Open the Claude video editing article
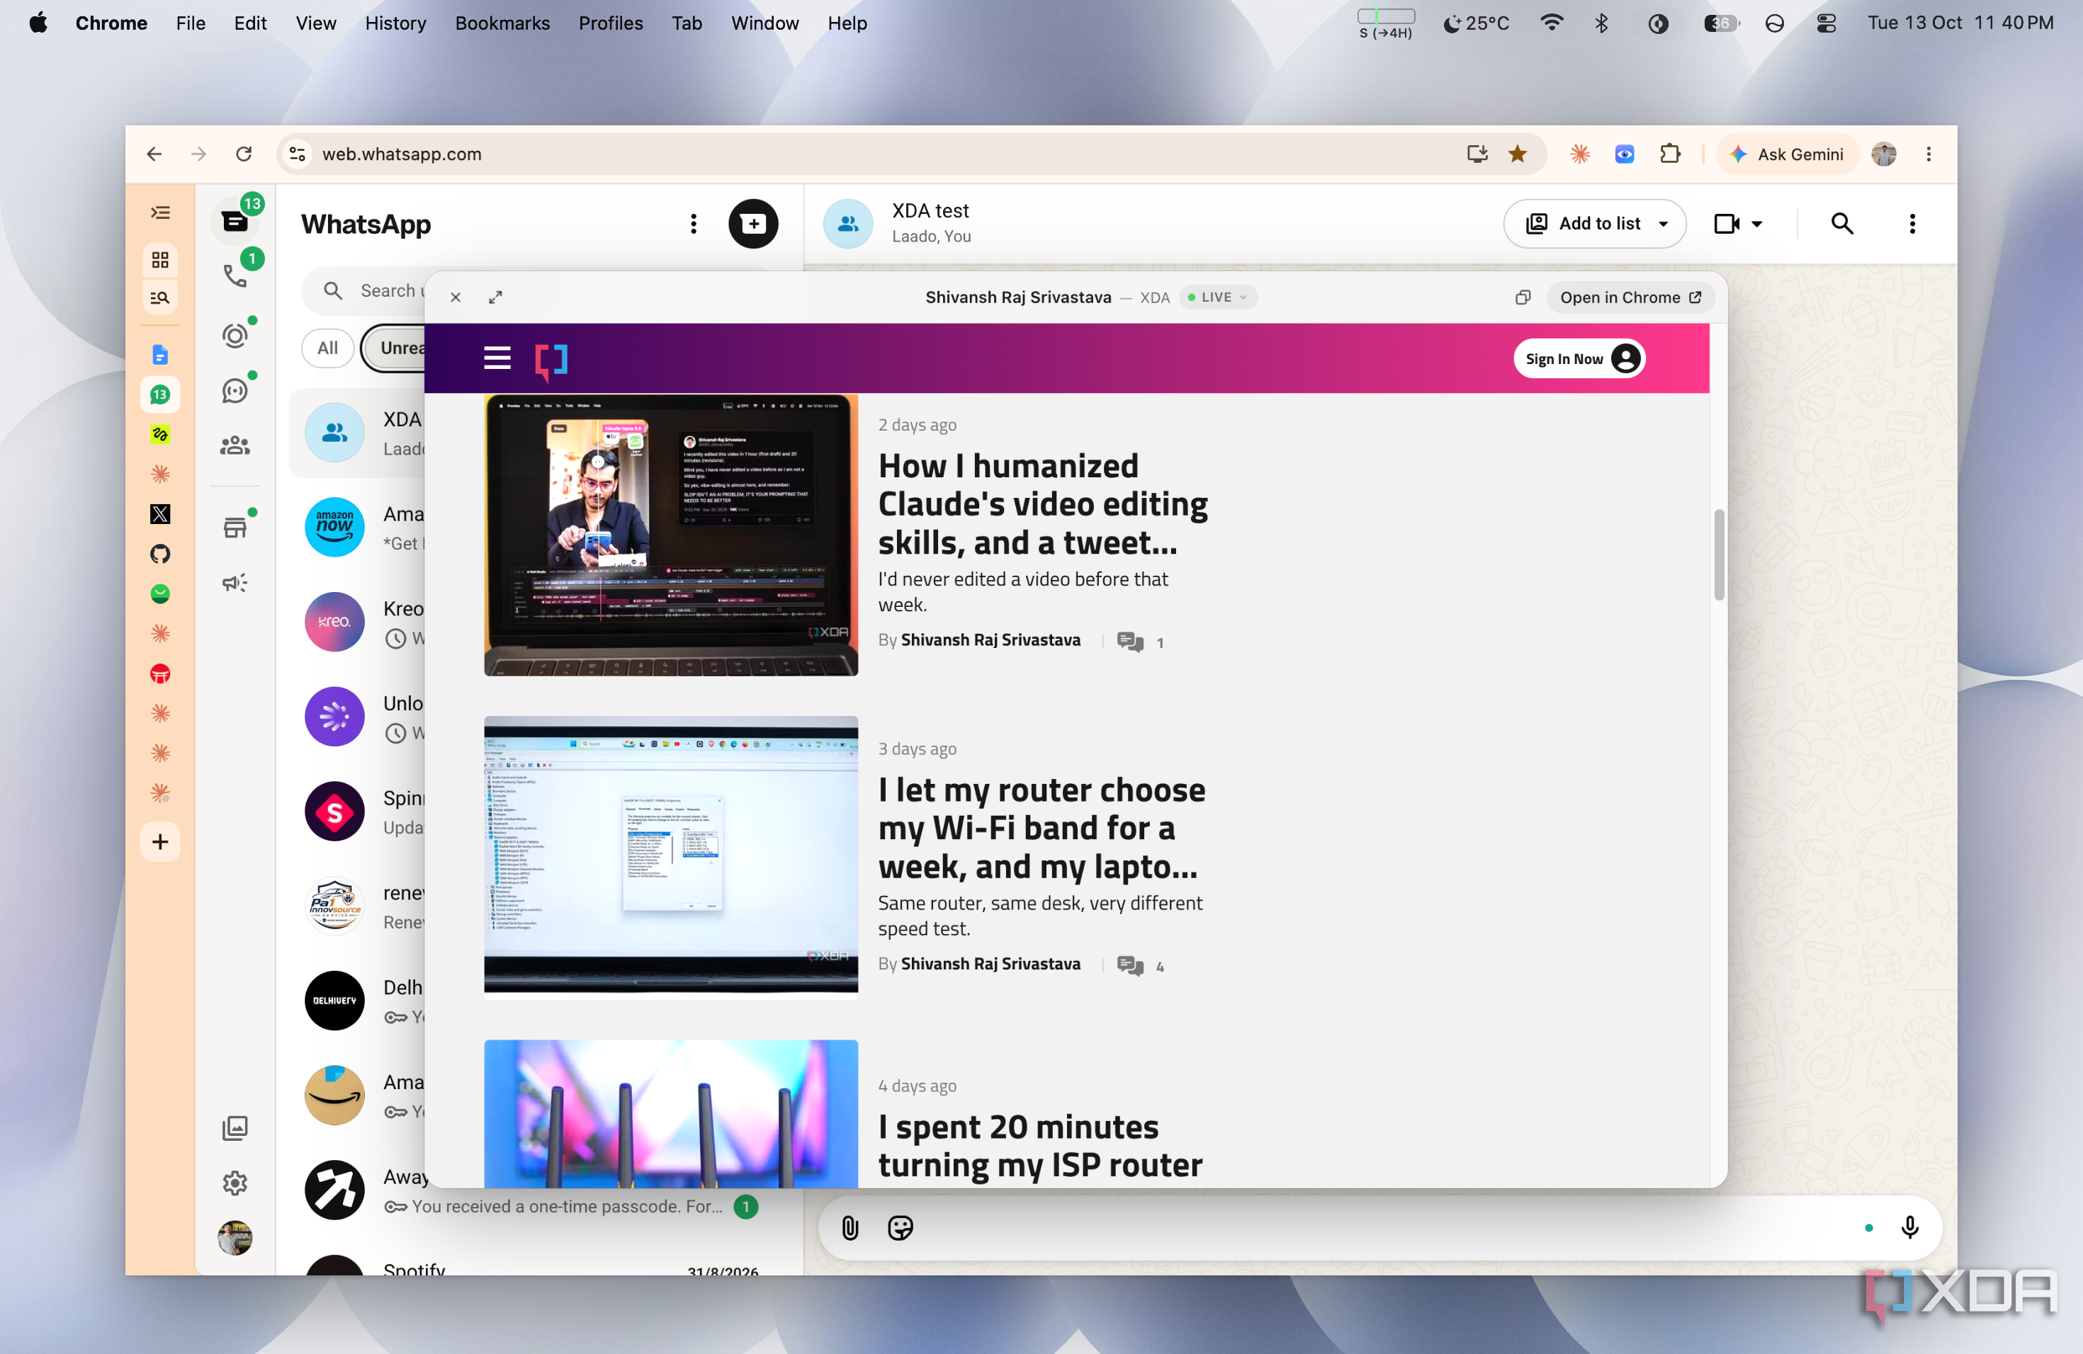The image size is (2083, 1354). tap(1042, 505)
